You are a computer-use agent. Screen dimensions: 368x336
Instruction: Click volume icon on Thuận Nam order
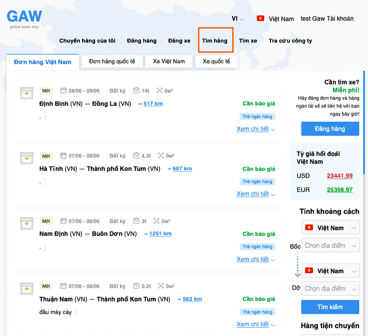click(x=160, y=286)
